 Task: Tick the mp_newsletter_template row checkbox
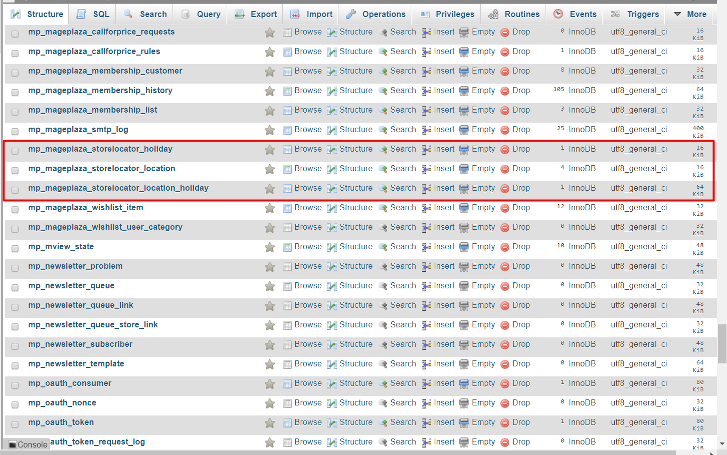(x=15, y=366)
